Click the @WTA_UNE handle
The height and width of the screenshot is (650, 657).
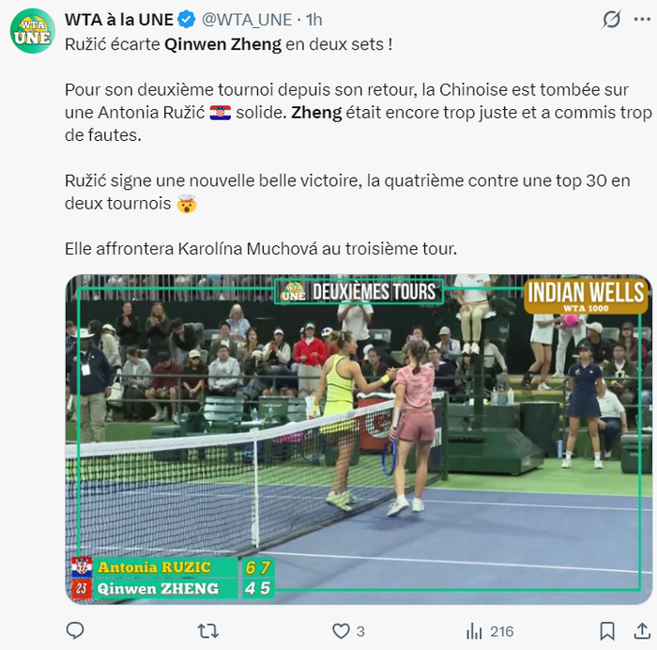click(x=247, y=20)
